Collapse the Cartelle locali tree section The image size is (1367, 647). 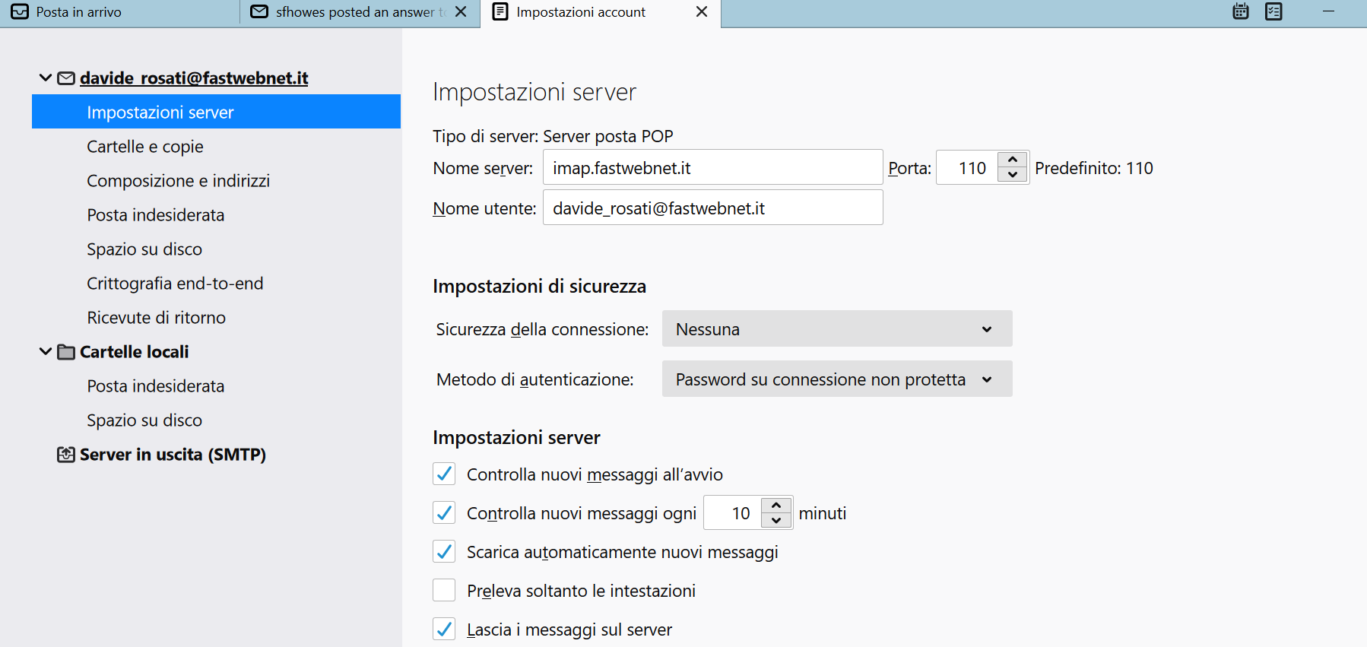[x=46, y=351]
